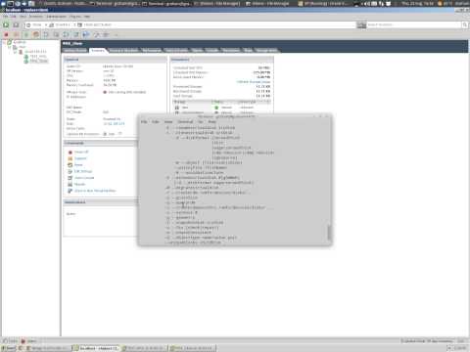Open the File menu in Terminal window
The height and width of the screenshot is (352, 470).
[x=144, y=122]
